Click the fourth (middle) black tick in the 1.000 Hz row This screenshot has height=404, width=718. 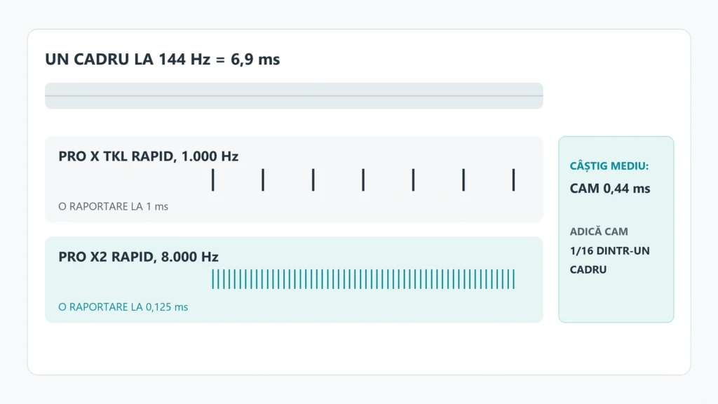pos(363,180)
